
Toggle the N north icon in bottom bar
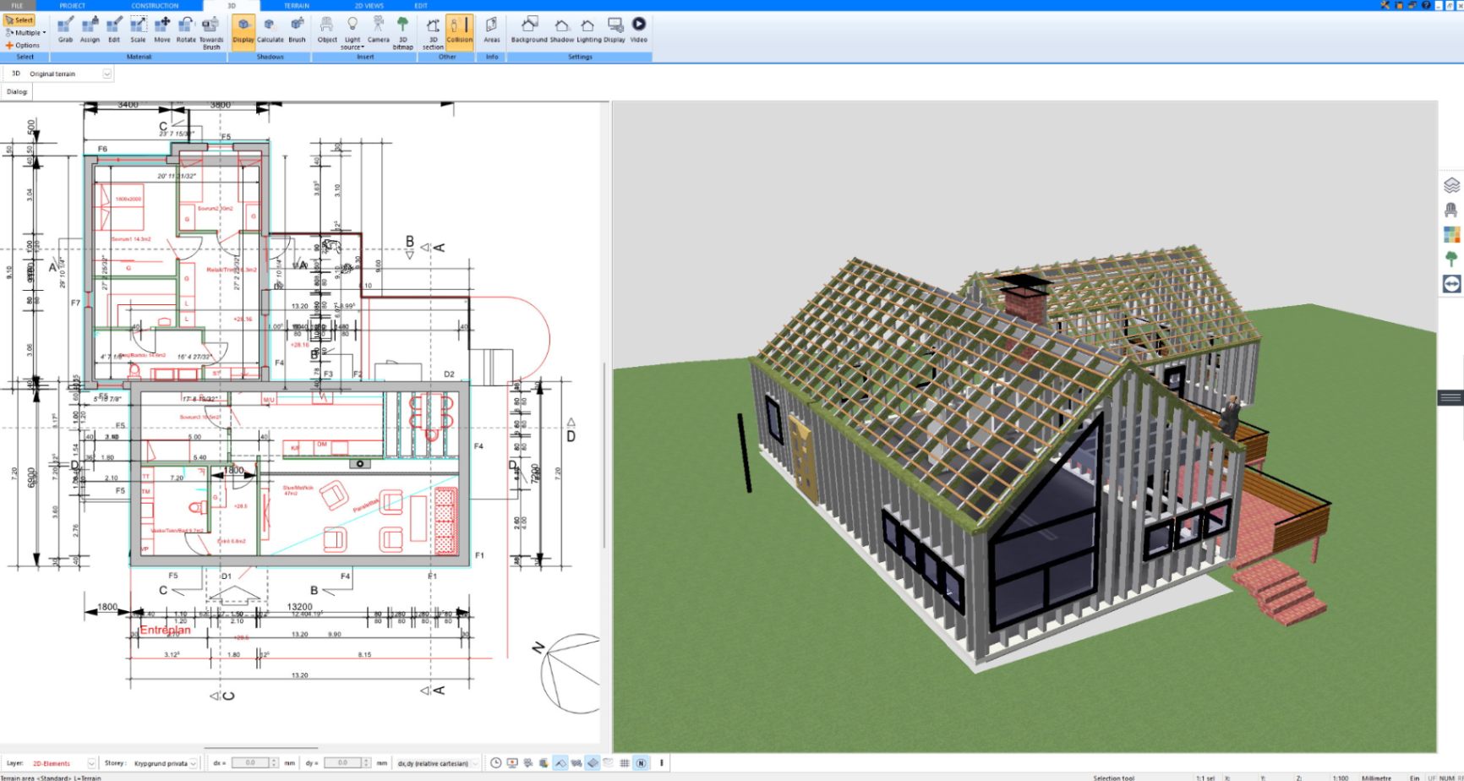click(641, 762)
